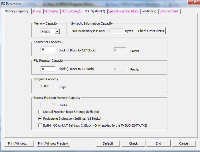200x152 pixels.
Task: Click the Default button
Action: pyautogui.click(x=108, y=143)
